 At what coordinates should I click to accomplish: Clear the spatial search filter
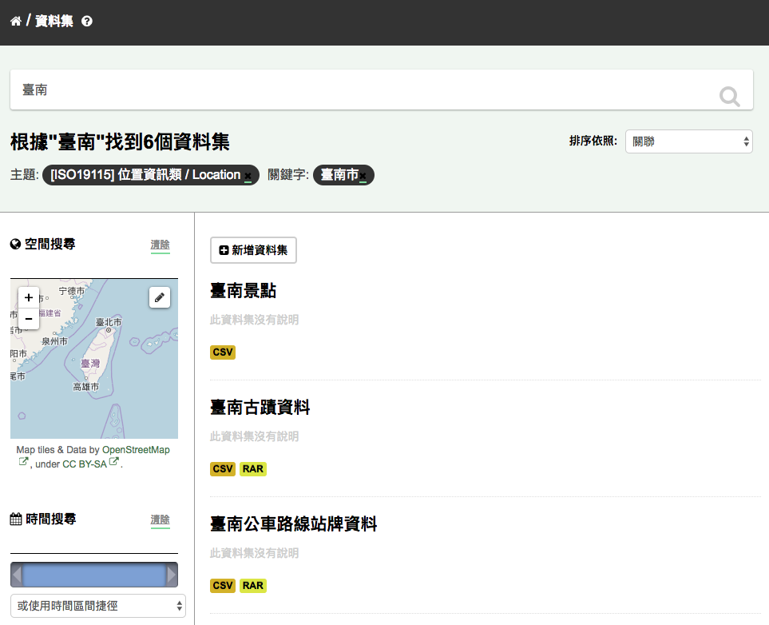click(160, 245)
